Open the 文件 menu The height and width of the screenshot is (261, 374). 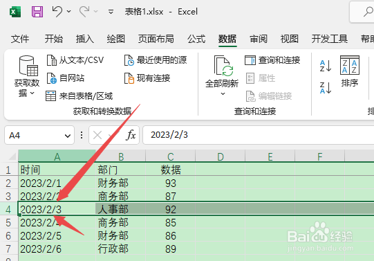20,39
